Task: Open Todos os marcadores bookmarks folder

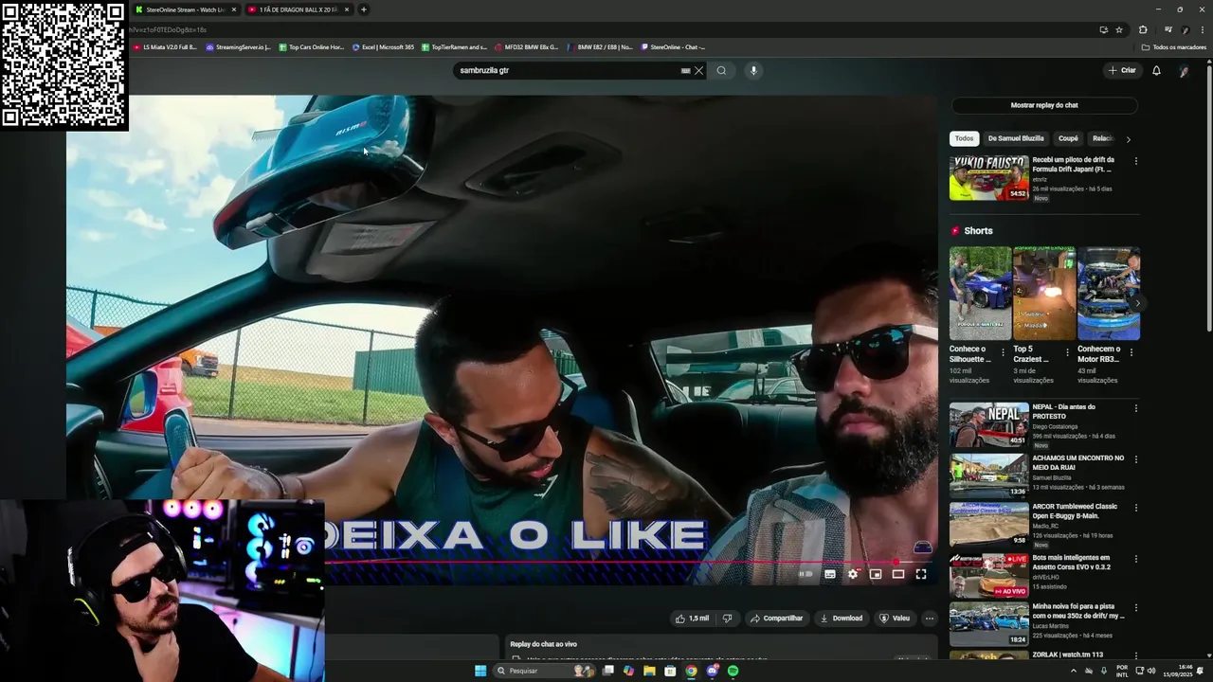Action: point(1173,46)
